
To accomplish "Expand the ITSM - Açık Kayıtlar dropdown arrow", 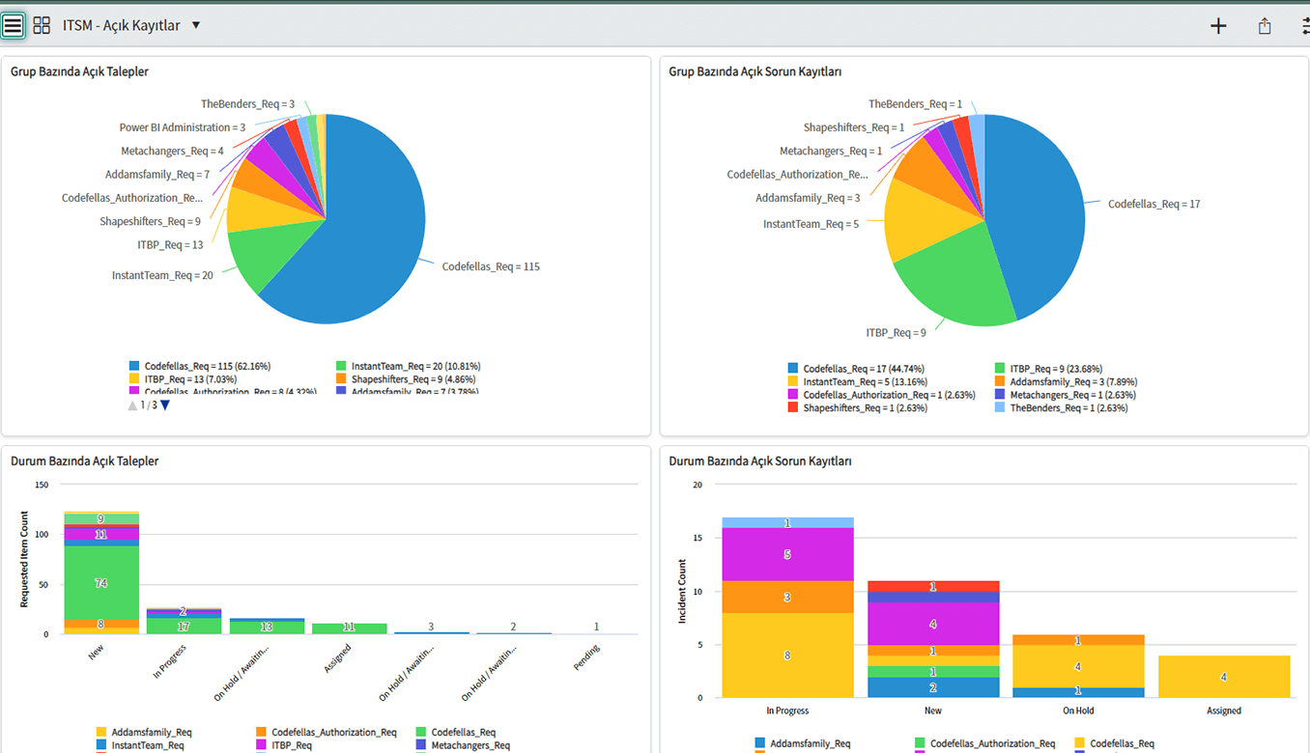I will click(196, 25).
